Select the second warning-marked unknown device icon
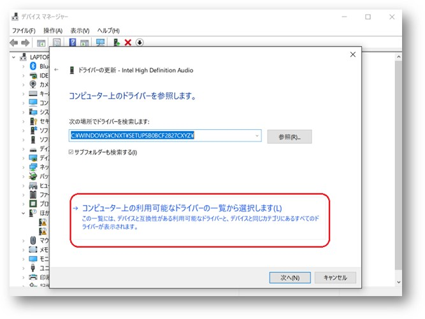 point(43,231)
